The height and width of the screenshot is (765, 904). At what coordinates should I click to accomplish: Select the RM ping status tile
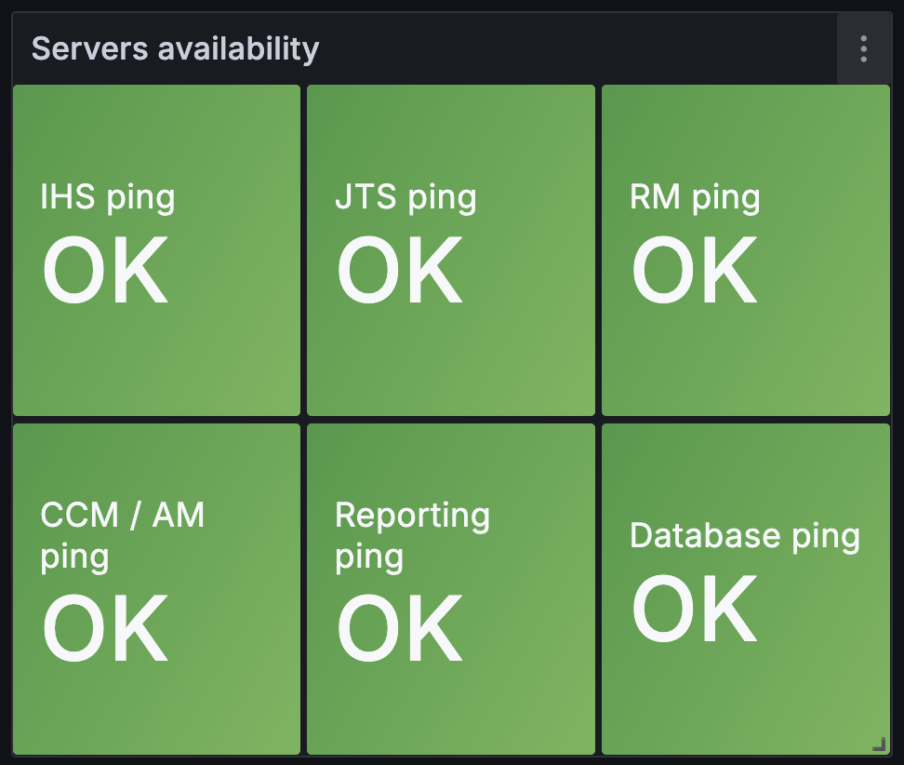[x=746, y=249]
